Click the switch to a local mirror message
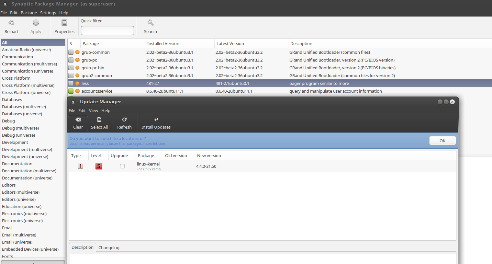 pyautogui.click(x=108, y=138)
